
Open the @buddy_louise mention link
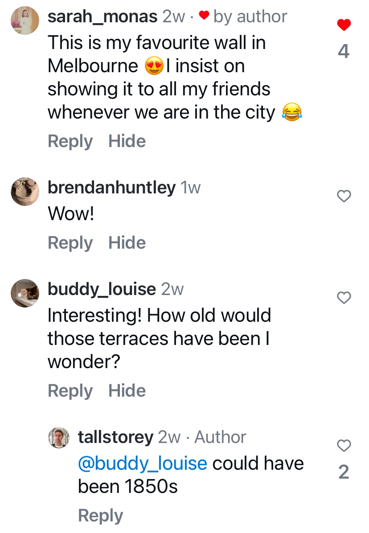coord(142,463)
